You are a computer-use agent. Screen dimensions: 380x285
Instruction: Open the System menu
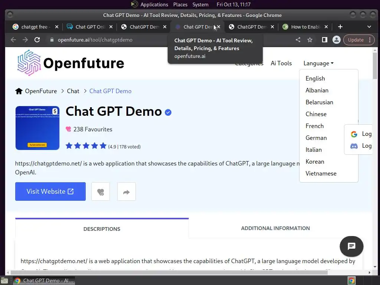[x=200, y=4]
